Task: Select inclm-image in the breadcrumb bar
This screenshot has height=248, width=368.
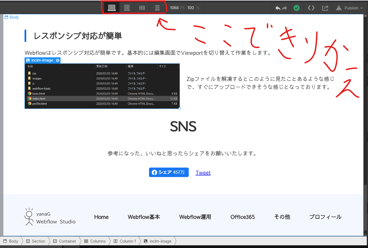Action: [158, 241]
